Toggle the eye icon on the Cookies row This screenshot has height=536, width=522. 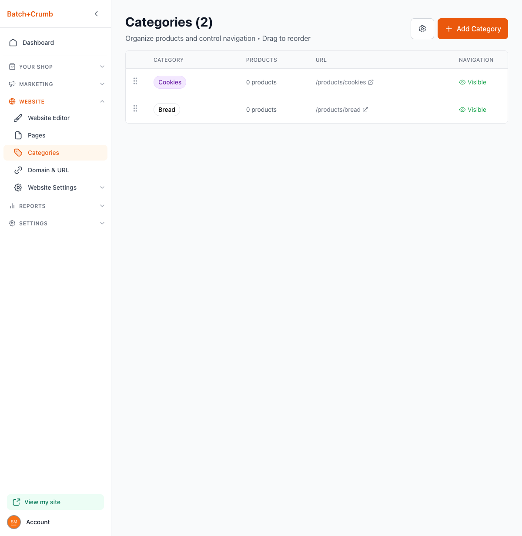(462, 82)
